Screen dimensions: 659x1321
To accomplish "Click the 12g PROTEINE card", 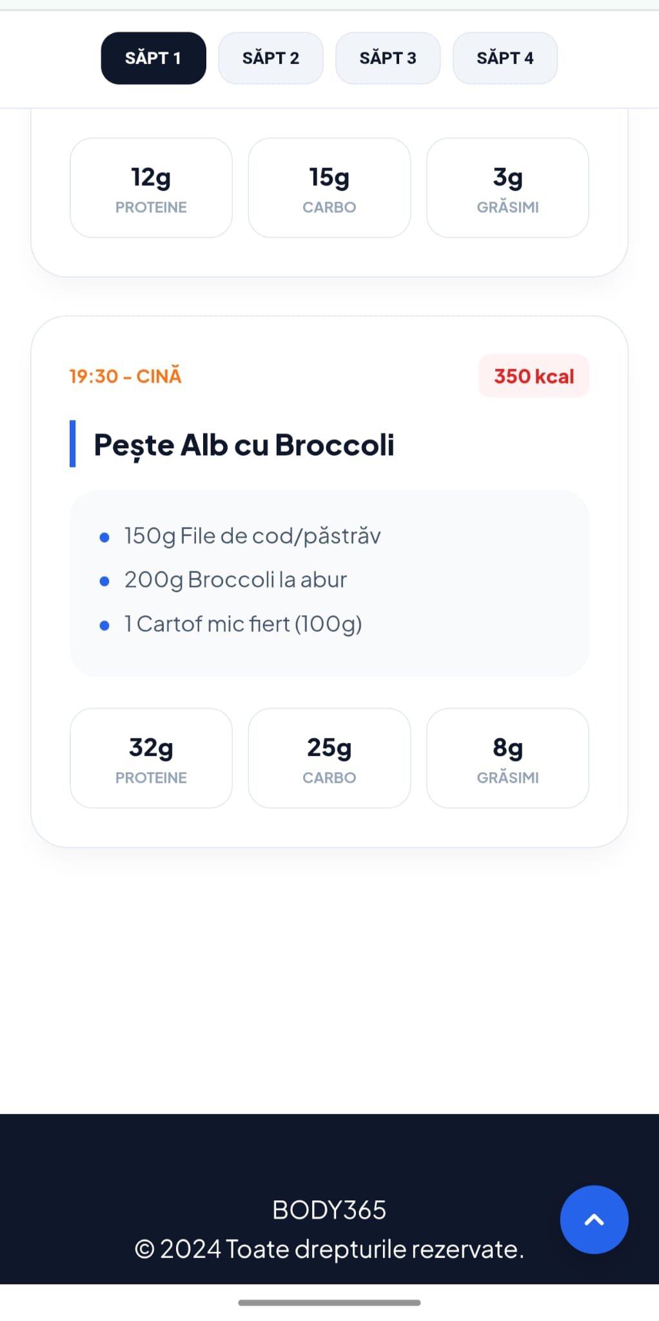I will (151, 188).
